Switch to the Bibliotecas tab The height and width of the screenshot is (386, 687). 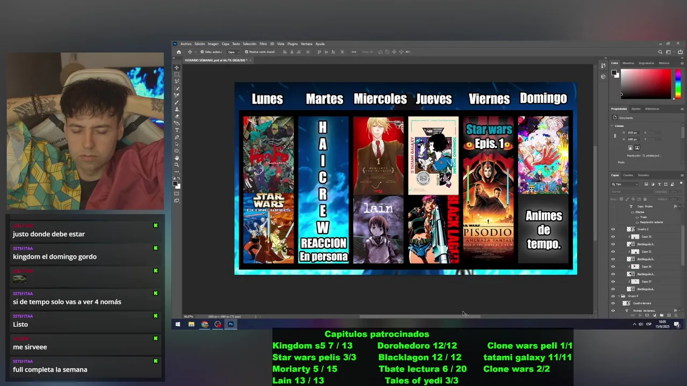[x=652, y=109]
